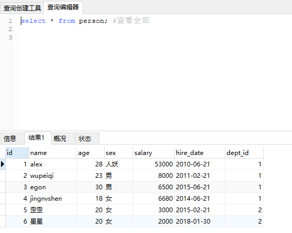Click sex cell '女' in jingnvshen row
The image size is (292, 233).
point(119,198)
